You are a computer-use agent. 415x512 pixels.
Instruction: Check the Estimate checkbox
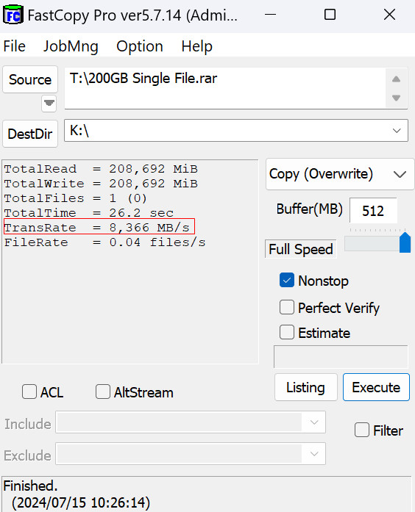tap(287, 333)
